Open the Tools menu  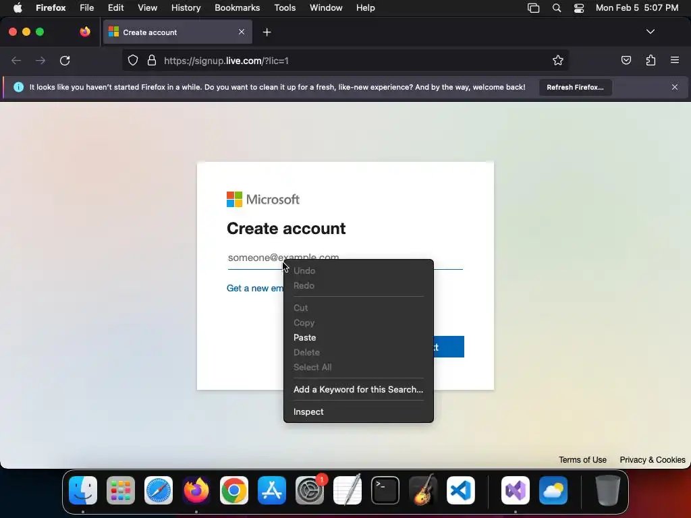tap(285, 8)
